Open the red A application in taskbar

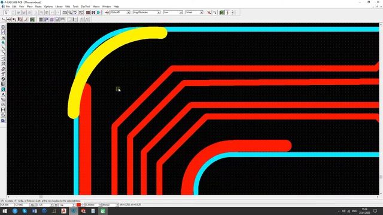(x=64, y=211)
